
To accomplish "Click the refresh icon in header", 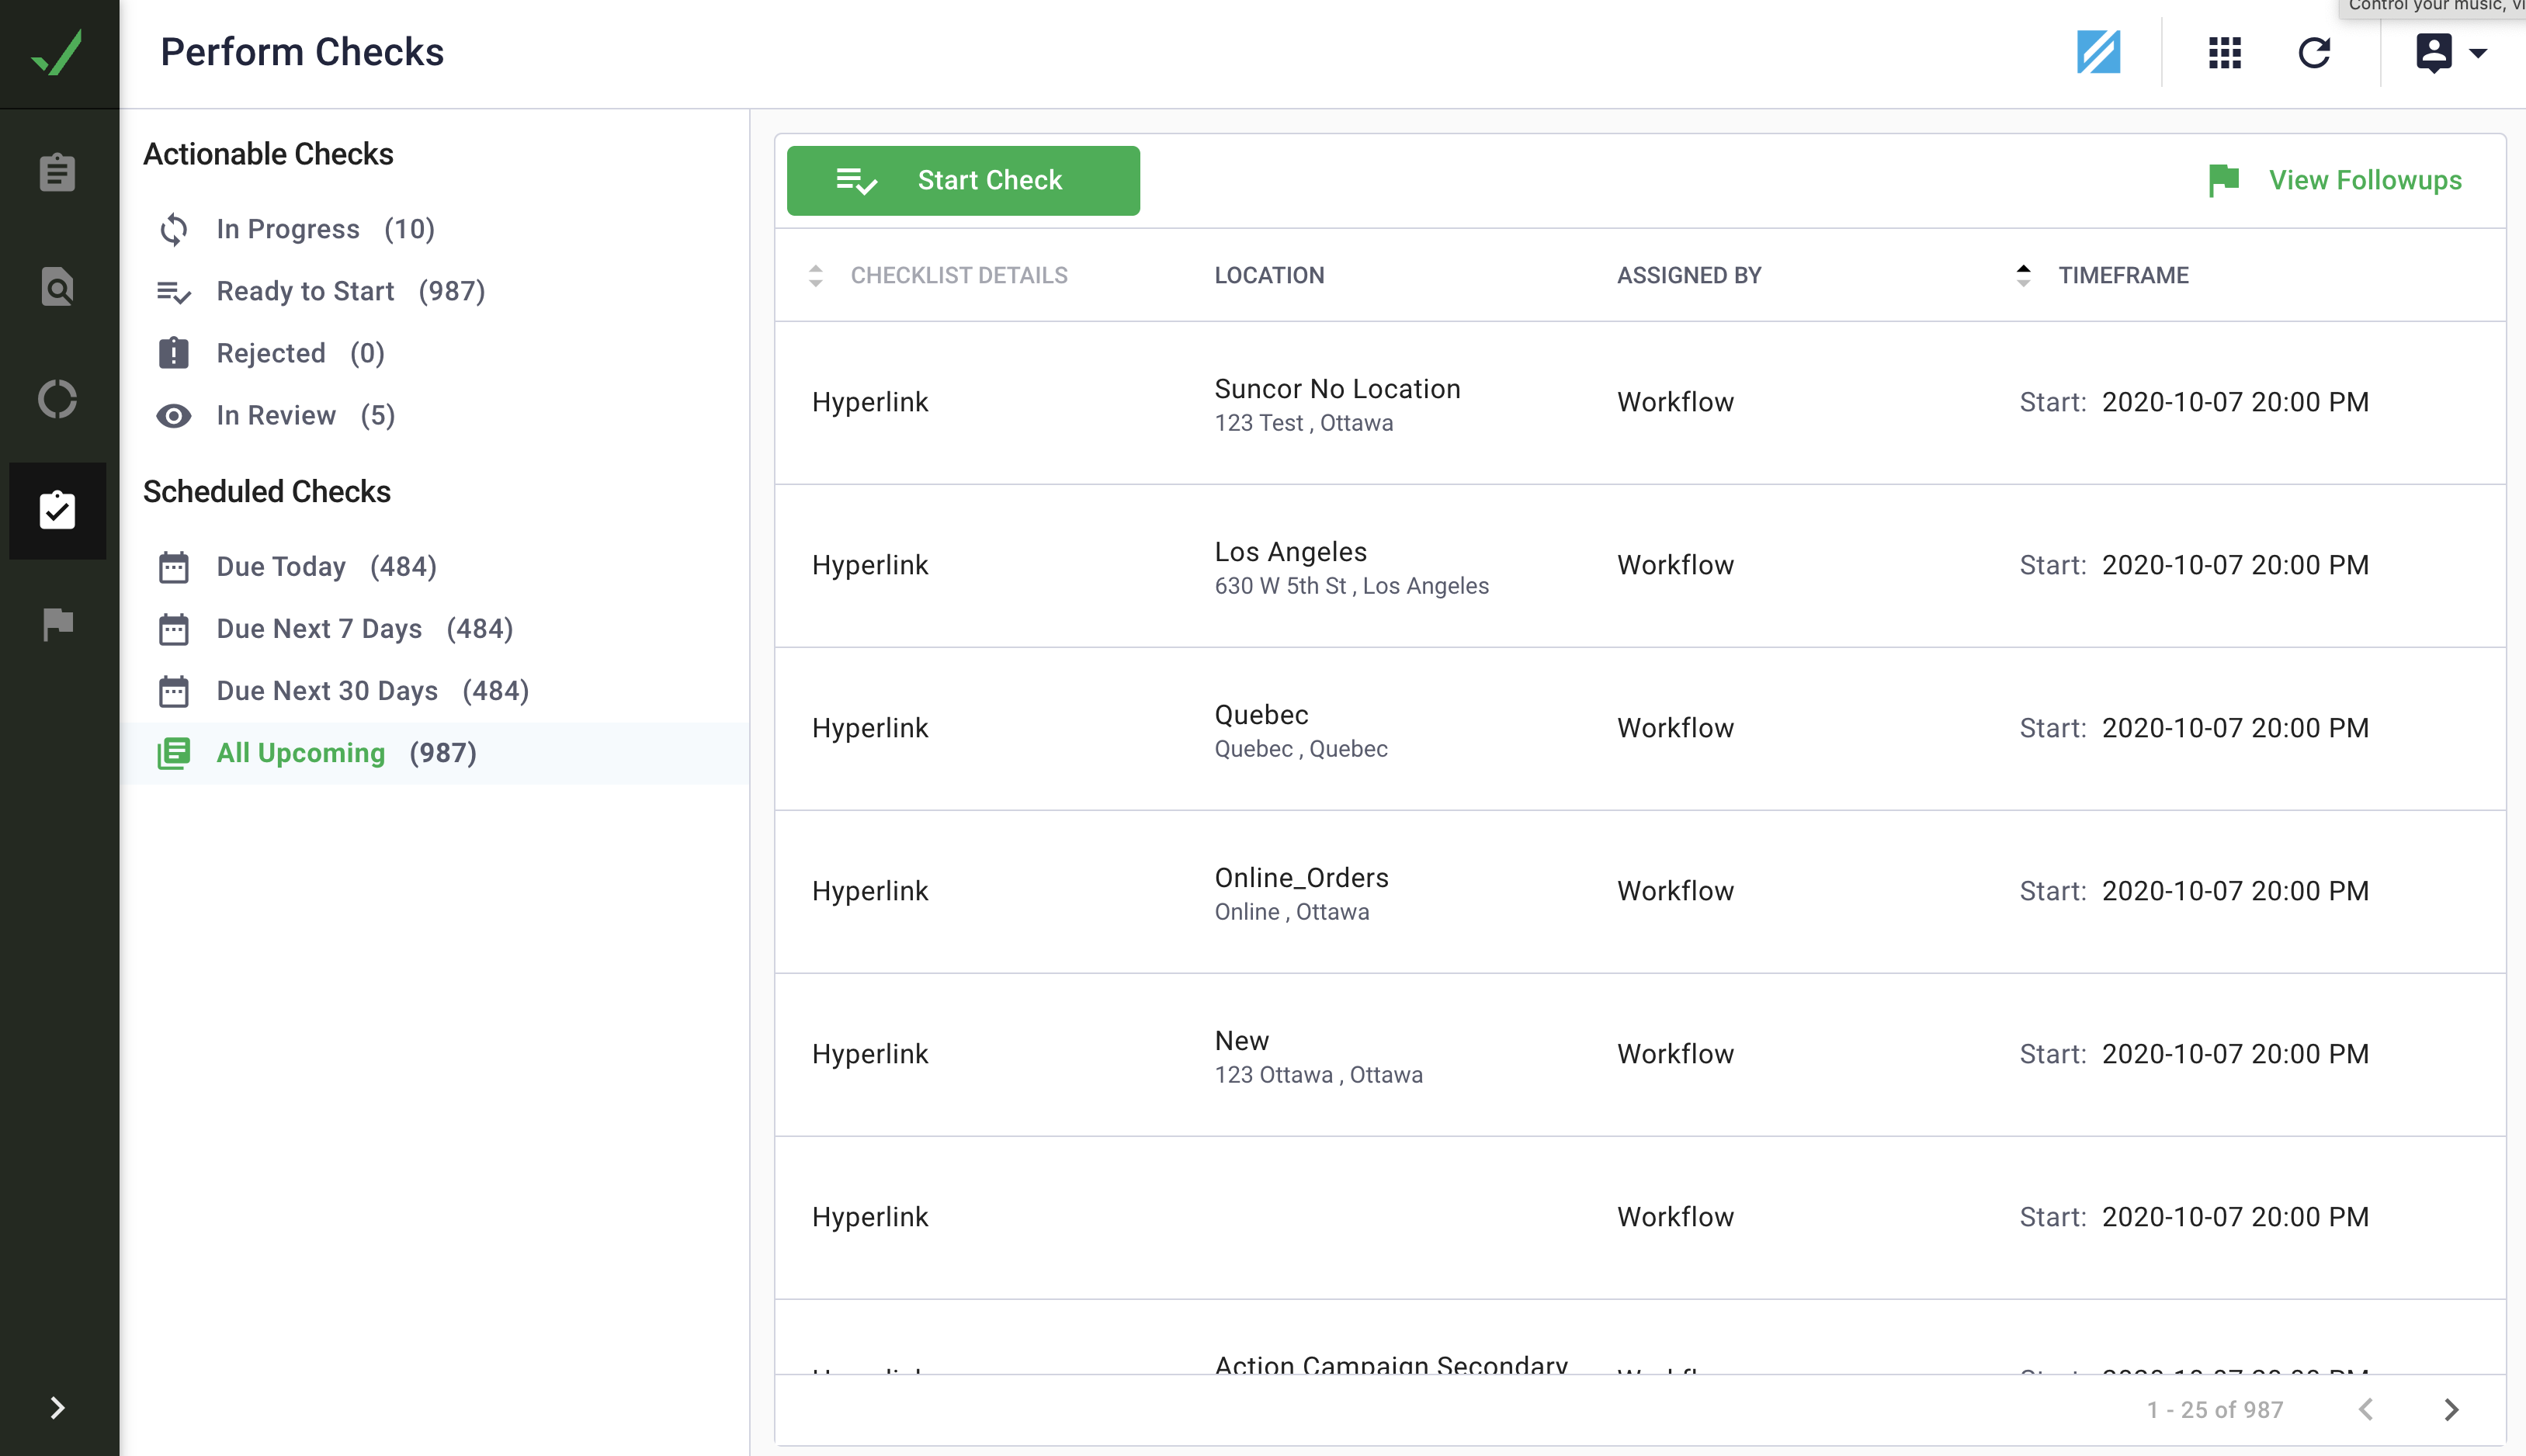I will pos(2314,52).
